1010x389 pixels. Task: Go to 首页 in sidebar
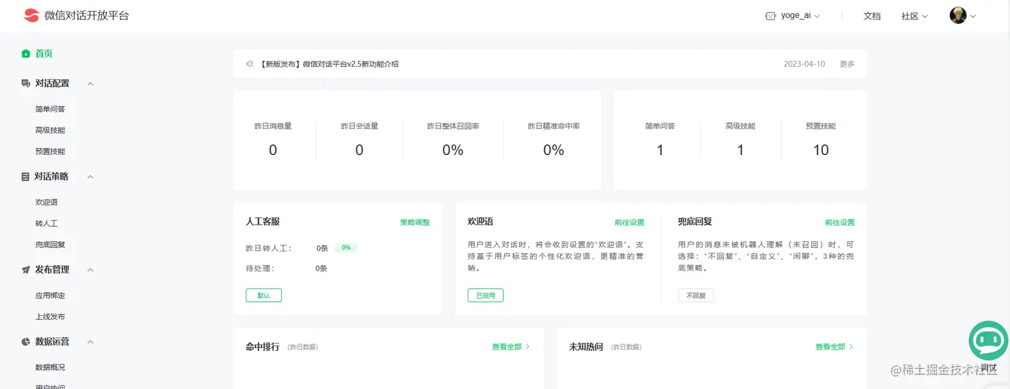43,53
